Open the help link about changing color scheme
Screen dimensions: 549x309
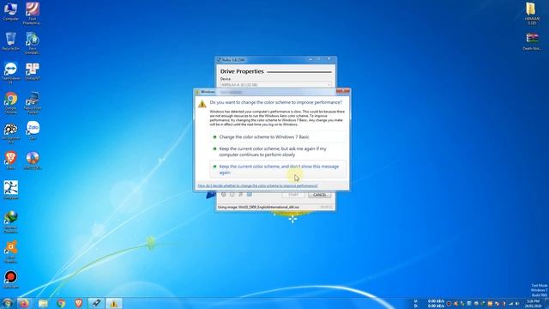click(x=257, y=185)
